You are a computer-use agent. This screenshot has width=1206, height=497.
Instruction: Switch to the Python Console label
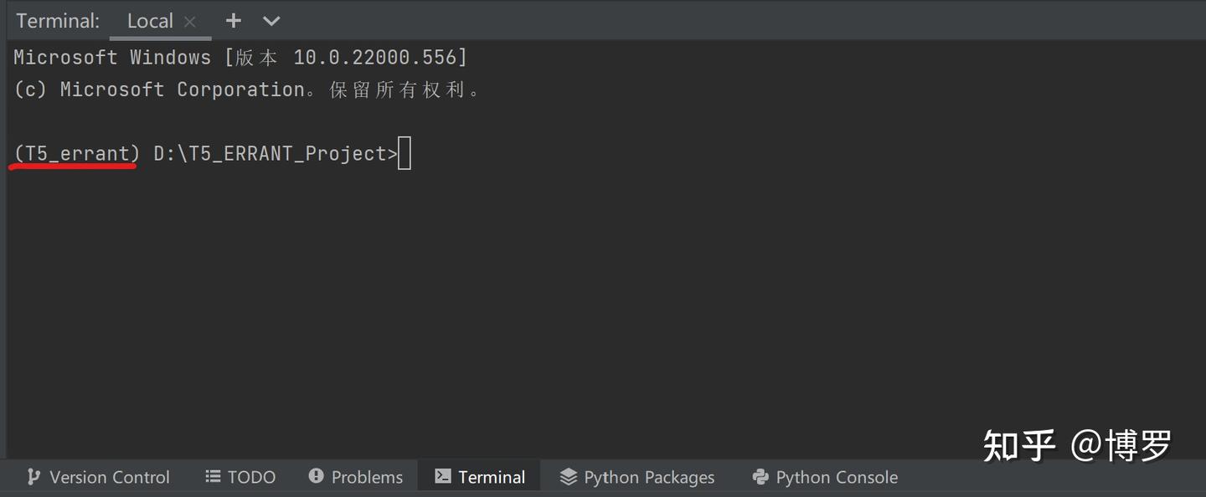coord(837,477)
